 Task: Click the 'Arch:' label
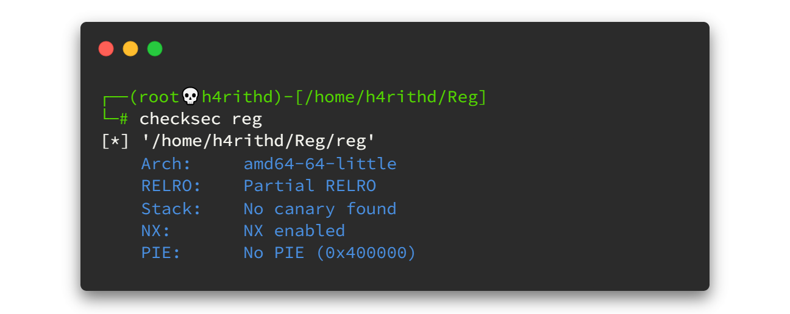(166, 164)
